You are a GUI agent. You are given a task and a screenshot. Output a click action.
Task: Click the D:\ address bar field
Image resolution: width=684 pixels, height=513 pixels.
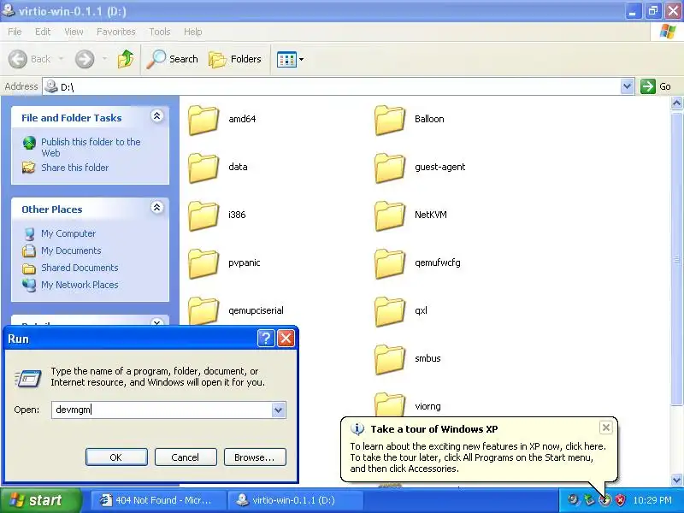point(332,86)
